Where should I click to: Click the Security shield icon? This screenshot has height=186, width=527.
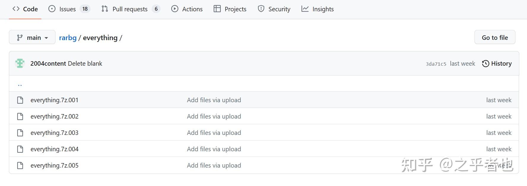[261, 9]
